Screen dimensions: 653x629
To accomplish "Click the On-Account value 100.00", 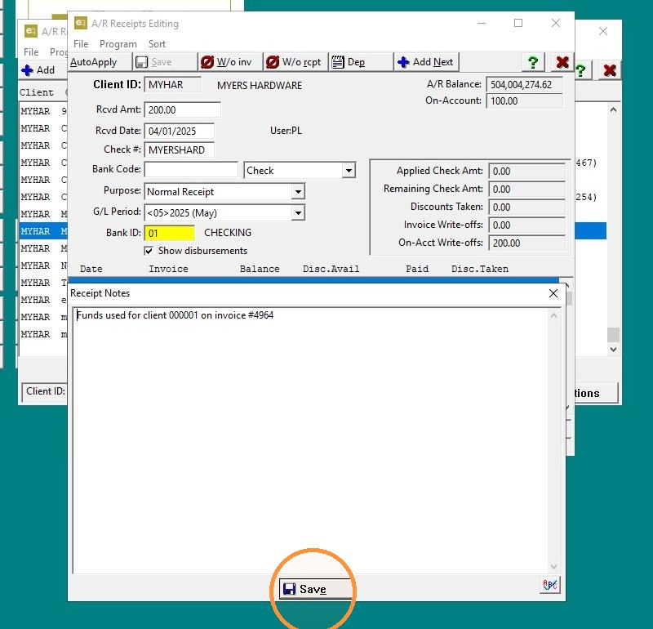I will (524, 100).
